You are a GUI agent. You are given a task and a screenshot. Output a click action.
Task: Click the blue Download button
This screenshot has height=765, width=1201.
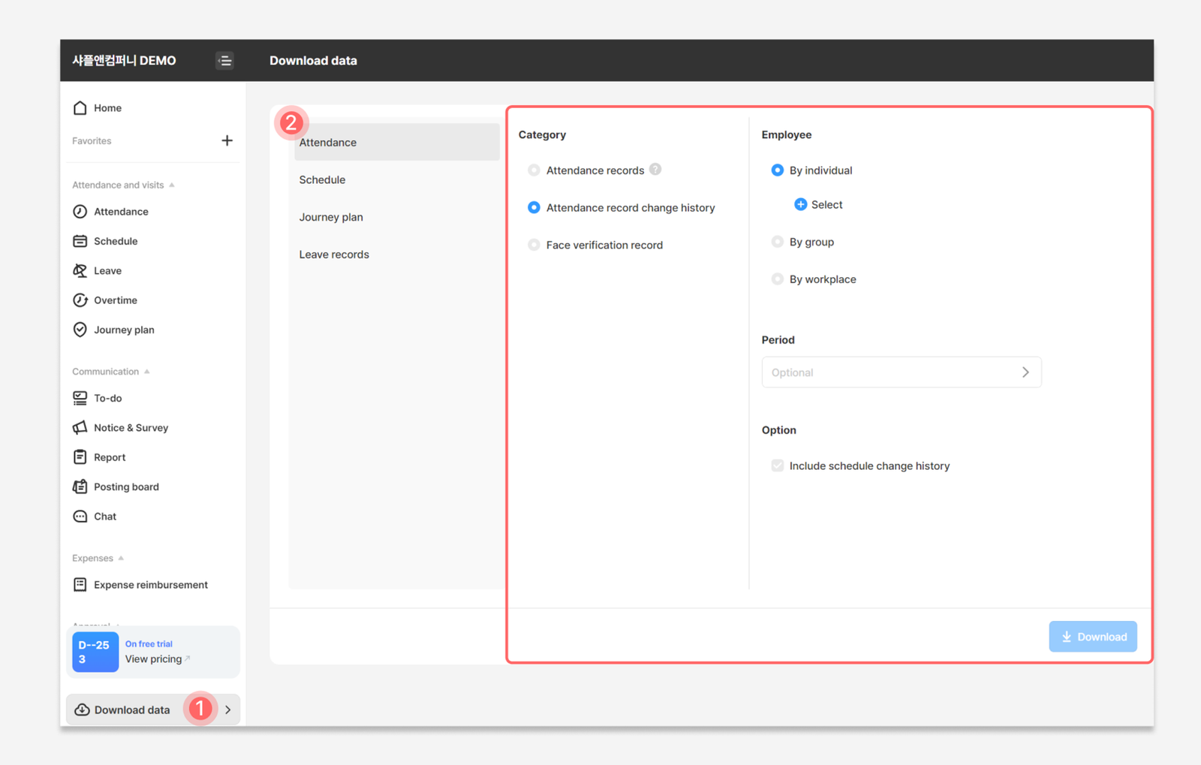[x=1093, y=637]
